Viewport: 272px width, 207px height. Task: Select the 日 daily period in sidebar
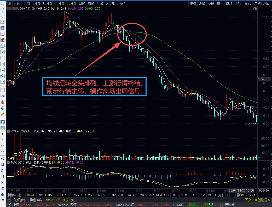(x=2, y=164)
